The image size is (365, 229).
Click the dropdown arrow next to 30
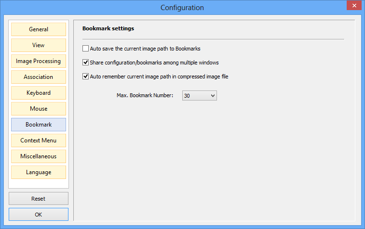point(213,95)
